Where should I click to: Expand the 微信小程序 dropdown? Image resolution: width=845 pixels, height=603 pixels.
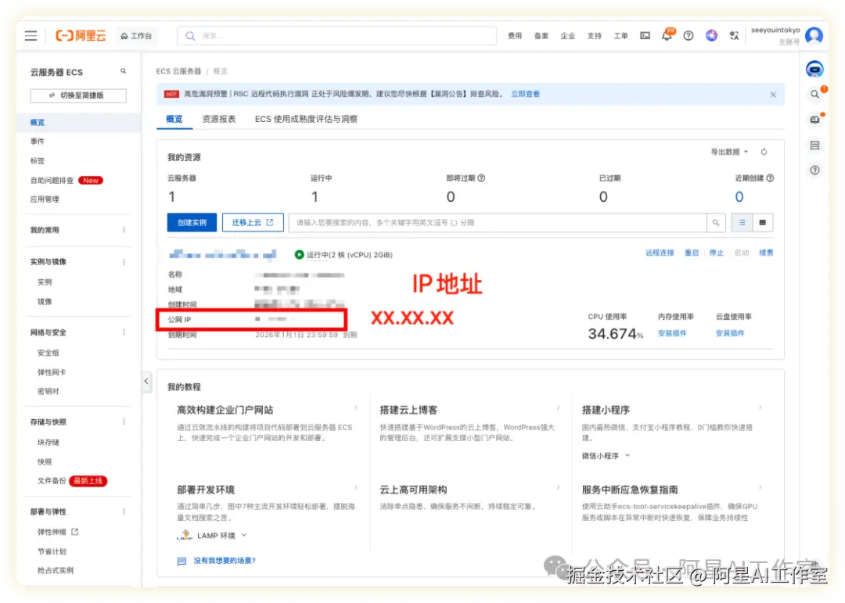tap(606, 456)
